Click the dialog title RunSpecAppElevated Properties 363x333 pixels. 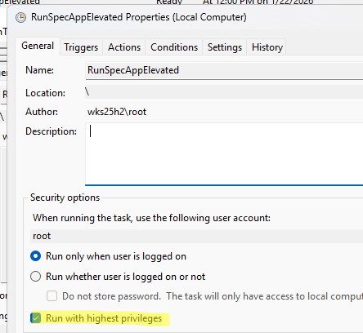(139, 17)
